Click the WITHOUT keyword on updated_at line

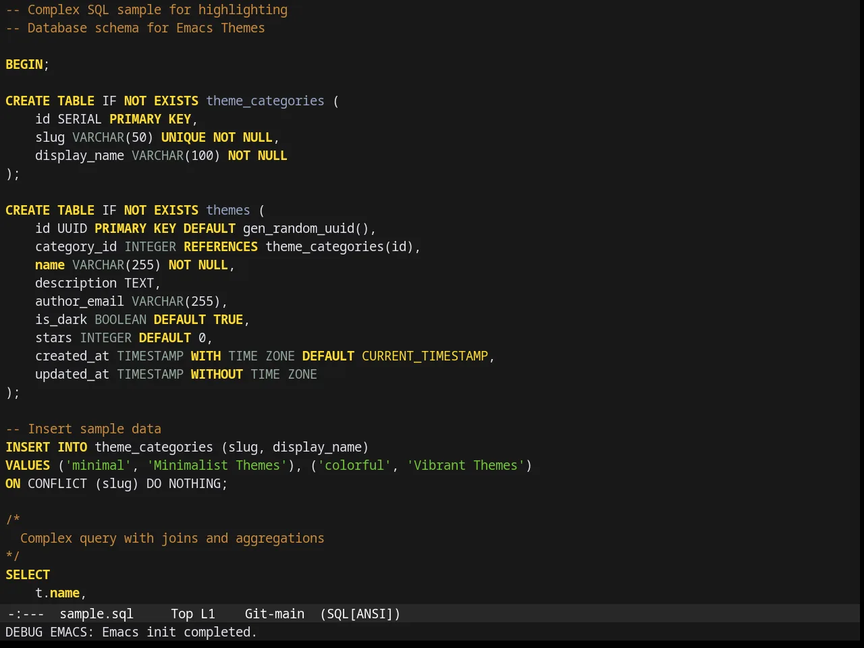217,374
